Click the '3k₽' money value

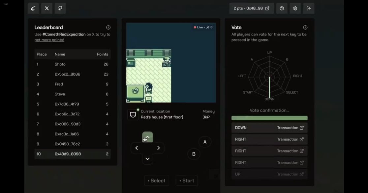coord(206,117)
